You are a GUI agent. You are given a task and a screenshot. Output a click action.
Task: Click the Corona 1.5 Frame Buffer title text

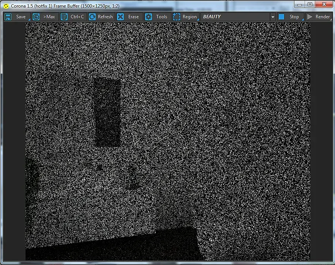pos(65,6)
